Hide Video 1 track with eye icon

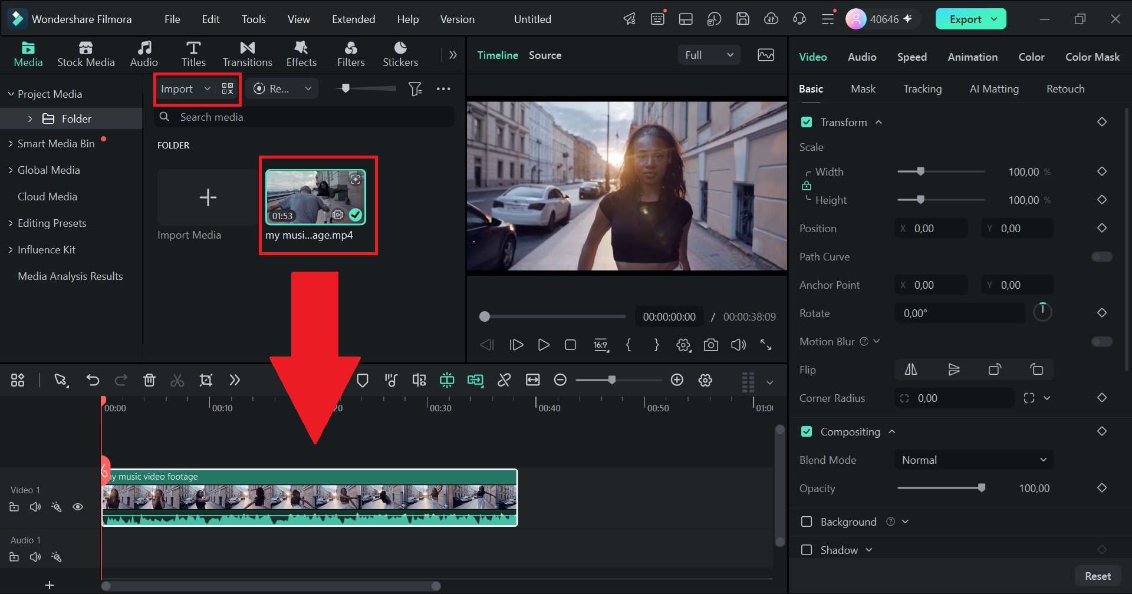coord(78,507)
